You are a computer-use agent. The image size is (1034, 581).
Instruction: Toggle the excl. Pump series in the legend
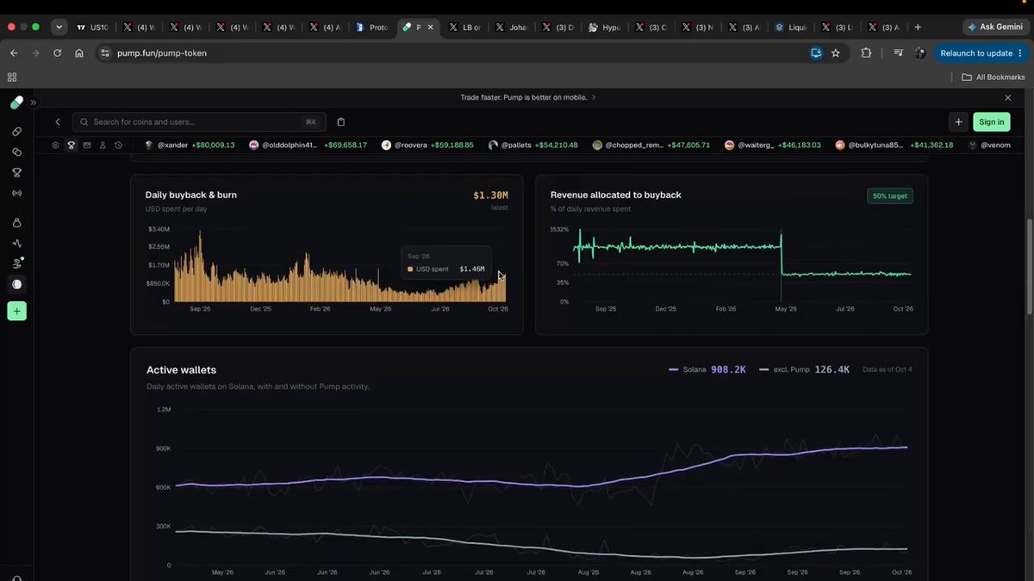click(x=804, y=369)
